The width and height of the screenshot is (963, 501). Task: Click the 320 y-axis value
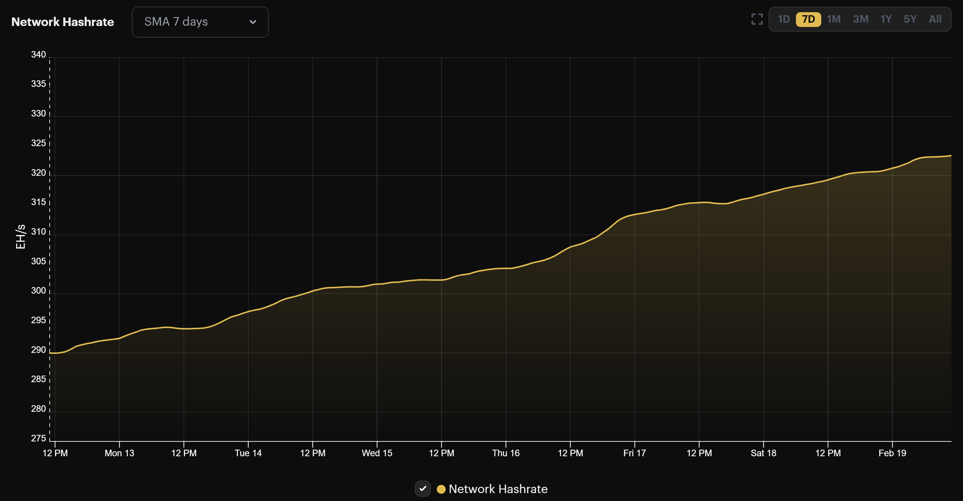click(x=38, y=173)
